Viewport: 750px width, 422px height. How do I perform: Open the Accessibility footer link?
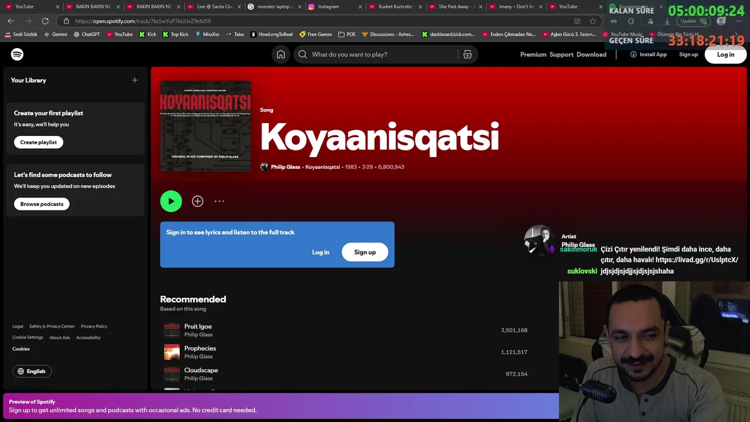(x=88, y=338)
